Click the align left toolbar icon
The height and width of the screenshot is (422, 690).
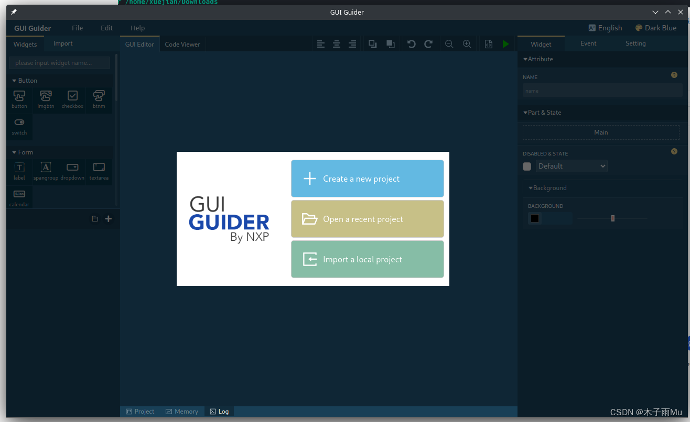tap(321, 45)
